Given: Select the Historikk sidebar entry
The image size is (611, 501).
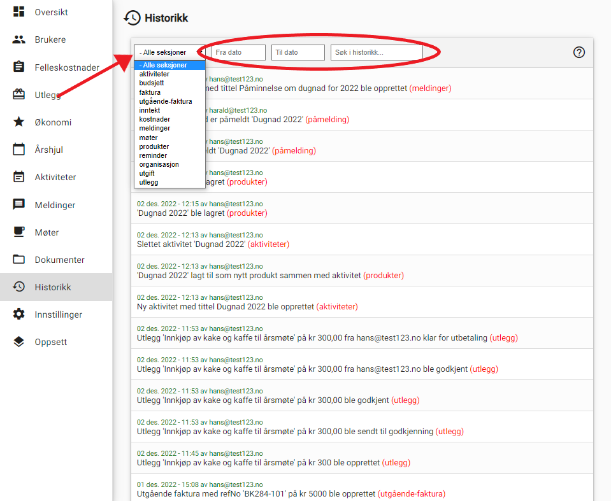Looking at the screenshot, I should [56, 287].
